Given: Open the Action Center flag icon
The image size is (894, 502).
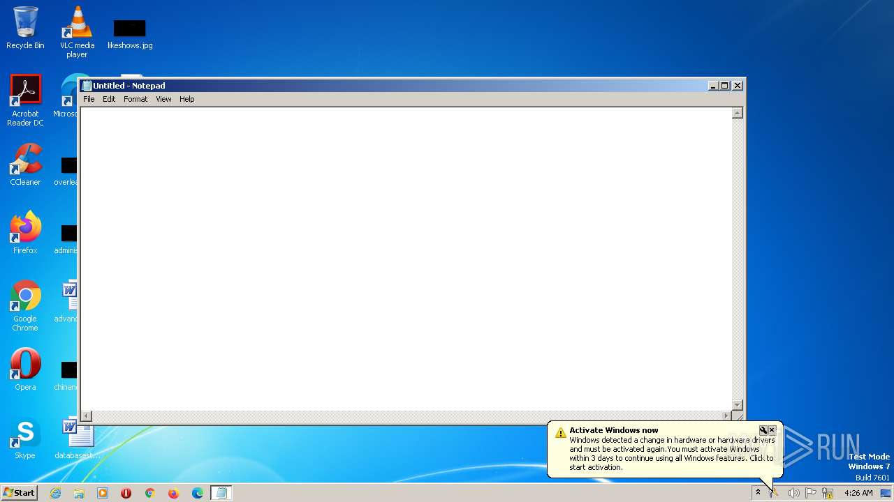Looking at the screenshot, I should (x=811, y=493).
